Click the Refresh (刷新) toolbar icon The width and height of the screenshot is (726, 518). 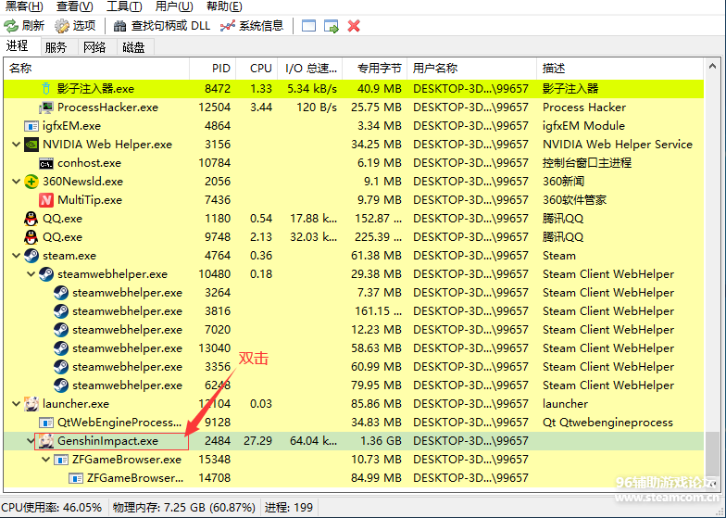[x=11, y=26]
